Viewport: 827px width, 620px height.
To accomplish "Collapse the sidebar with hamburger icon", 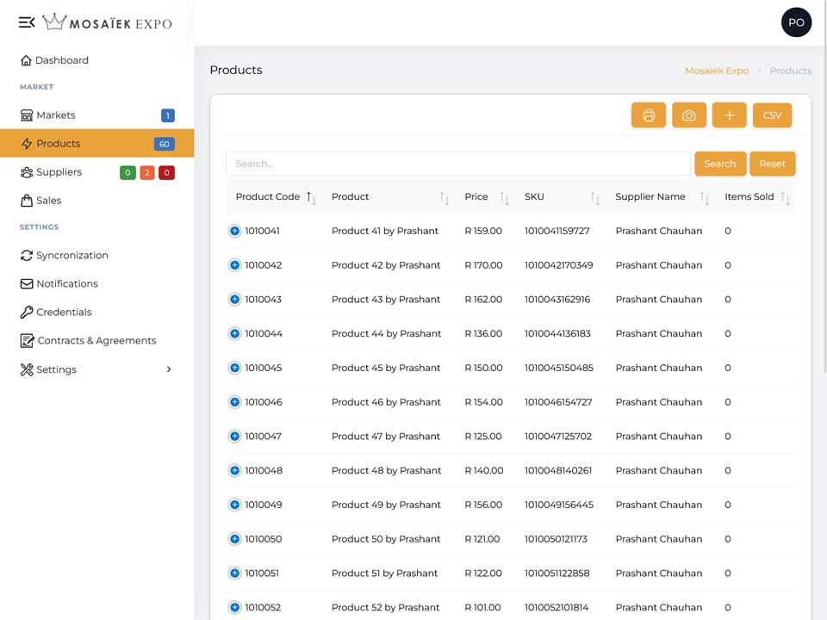I will [x=27, y=22].
